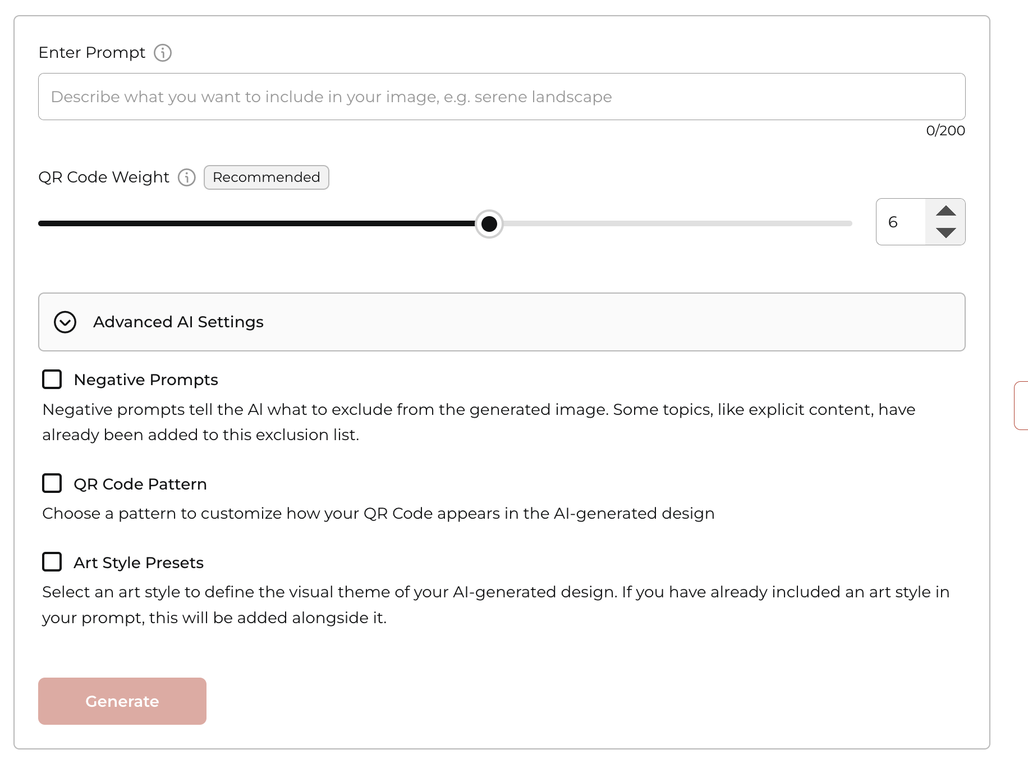Click the QR Code Weight slider handle
This screenshot has height=768, width=1028.
(489, 223)
